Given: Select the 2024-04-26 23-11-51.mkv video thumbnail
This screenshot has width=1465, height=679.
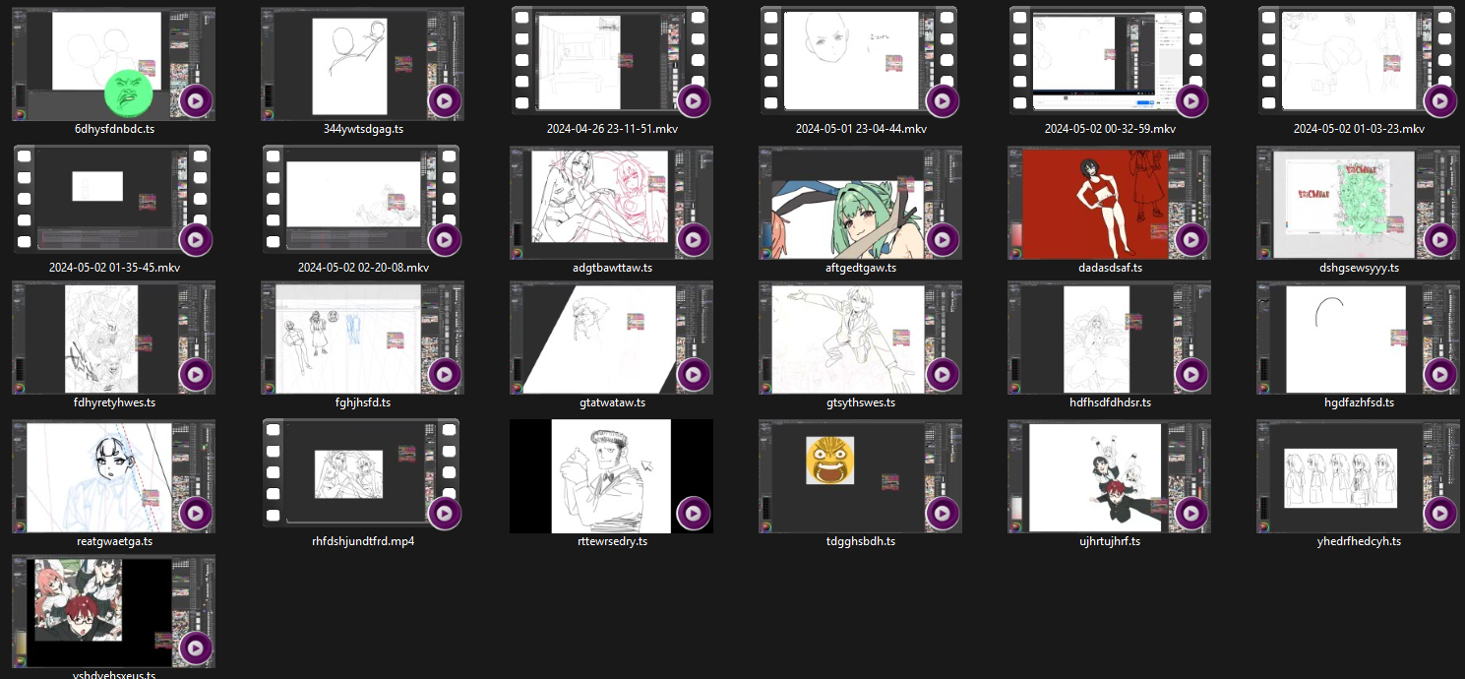Looking at the screenshot, I should (x=611, y=62).
